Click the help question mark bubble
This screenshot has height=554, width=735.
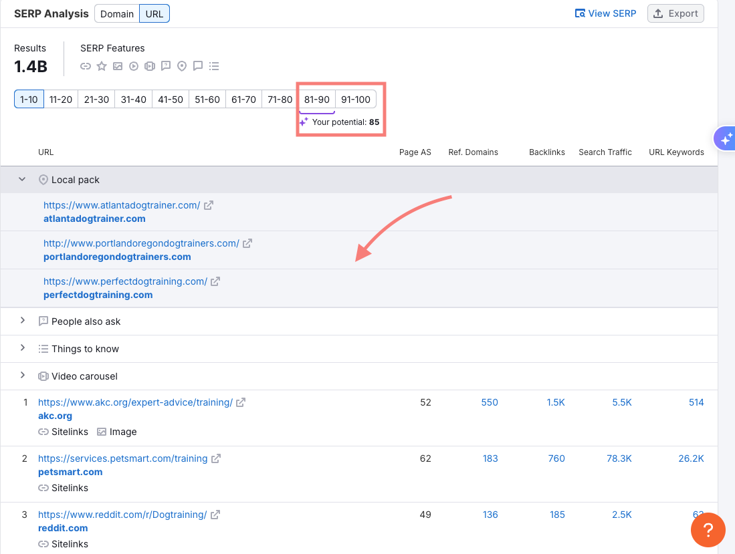708,529
